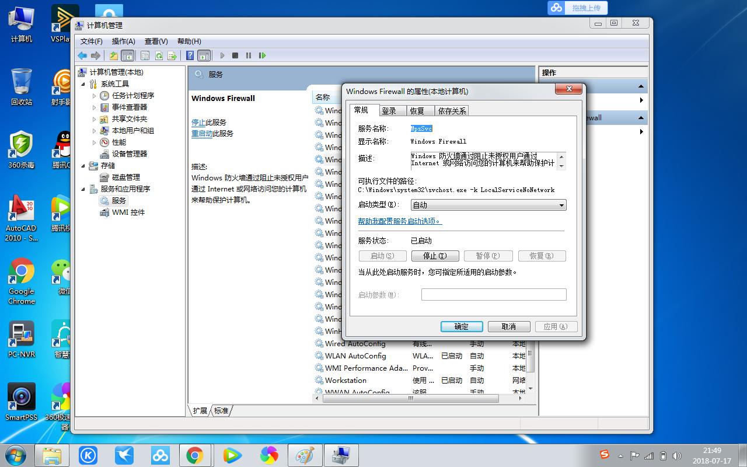Open Google Chrome from the taskbar
This screenshot has height=467, width=747.
click(x=196, y=455)
